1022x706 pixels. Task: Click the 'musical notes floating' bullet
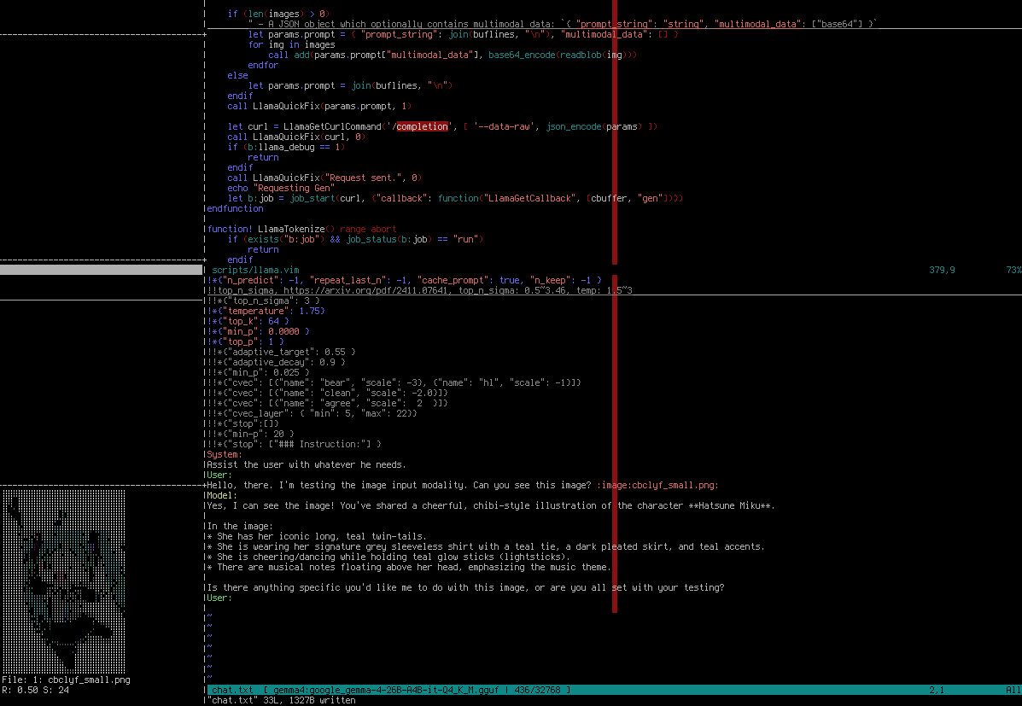click(x=409, y=567)
